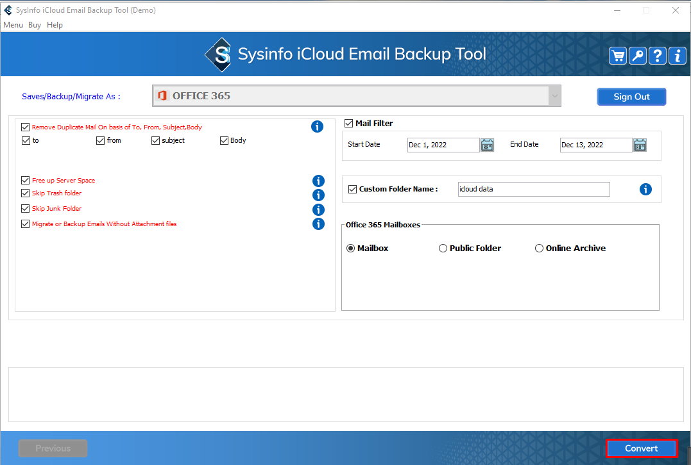Toggle the Mail Filter checkbox
The height and width of the screenshot is (465, 691).
pyautogui.click(x=349, y=124)
